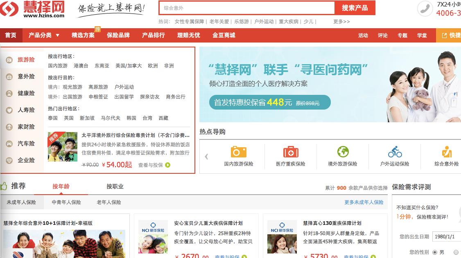Click 女性专属保障 hot keyword

[x=189, y=21]
